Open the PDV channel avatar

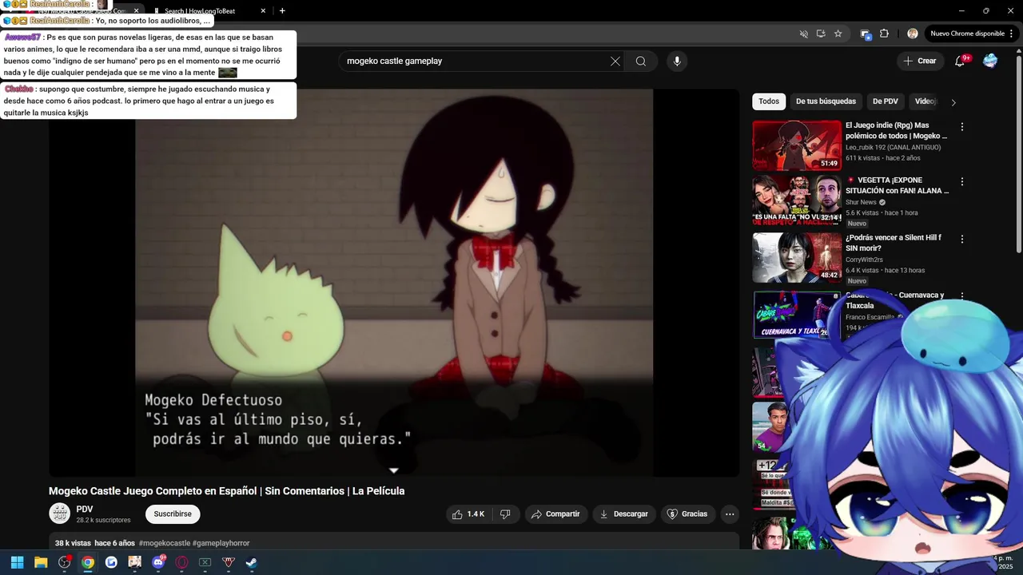[59, 514]
